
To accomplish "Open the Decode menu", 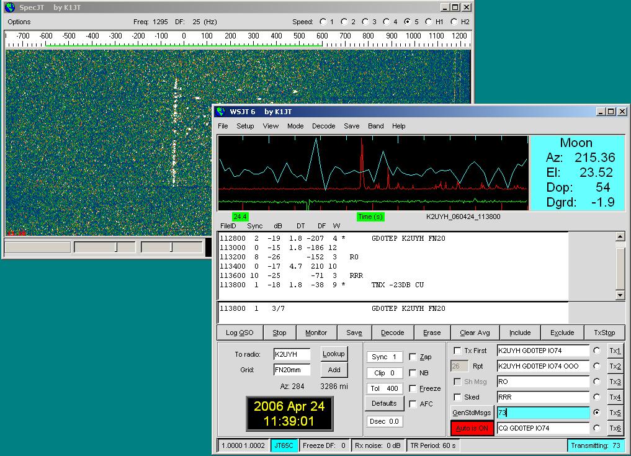I will [323, 126].
